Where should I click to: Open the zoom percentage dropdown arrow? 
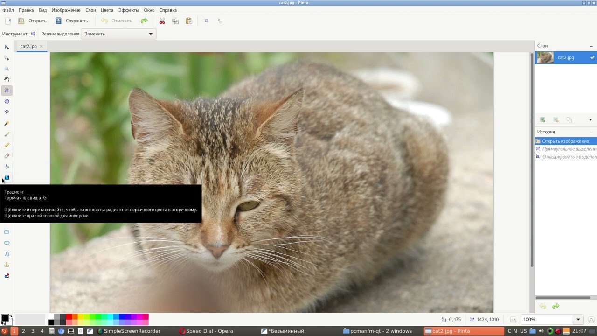pyautogui.click(x=578, y=320)
